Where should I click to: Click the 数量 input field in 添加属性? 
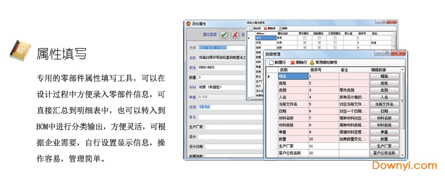222,77
